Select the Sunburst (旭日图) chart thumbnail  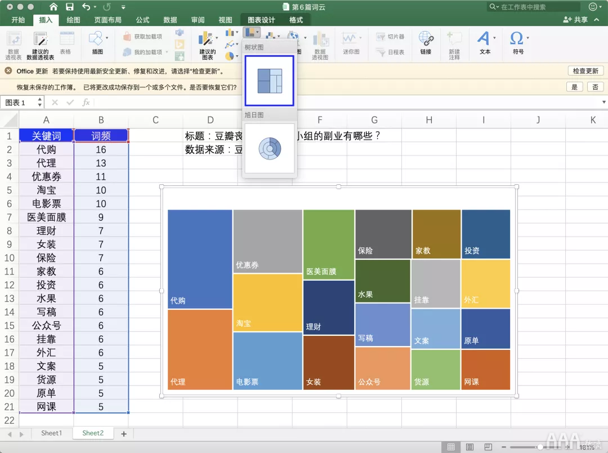[270, 148]
